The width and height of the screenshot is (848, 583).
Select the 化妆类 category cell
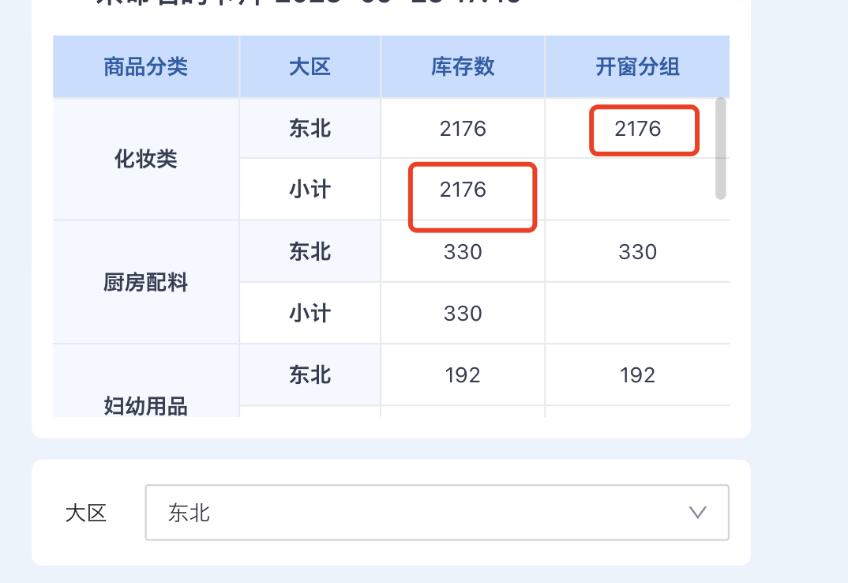click(x=145, y=158)
